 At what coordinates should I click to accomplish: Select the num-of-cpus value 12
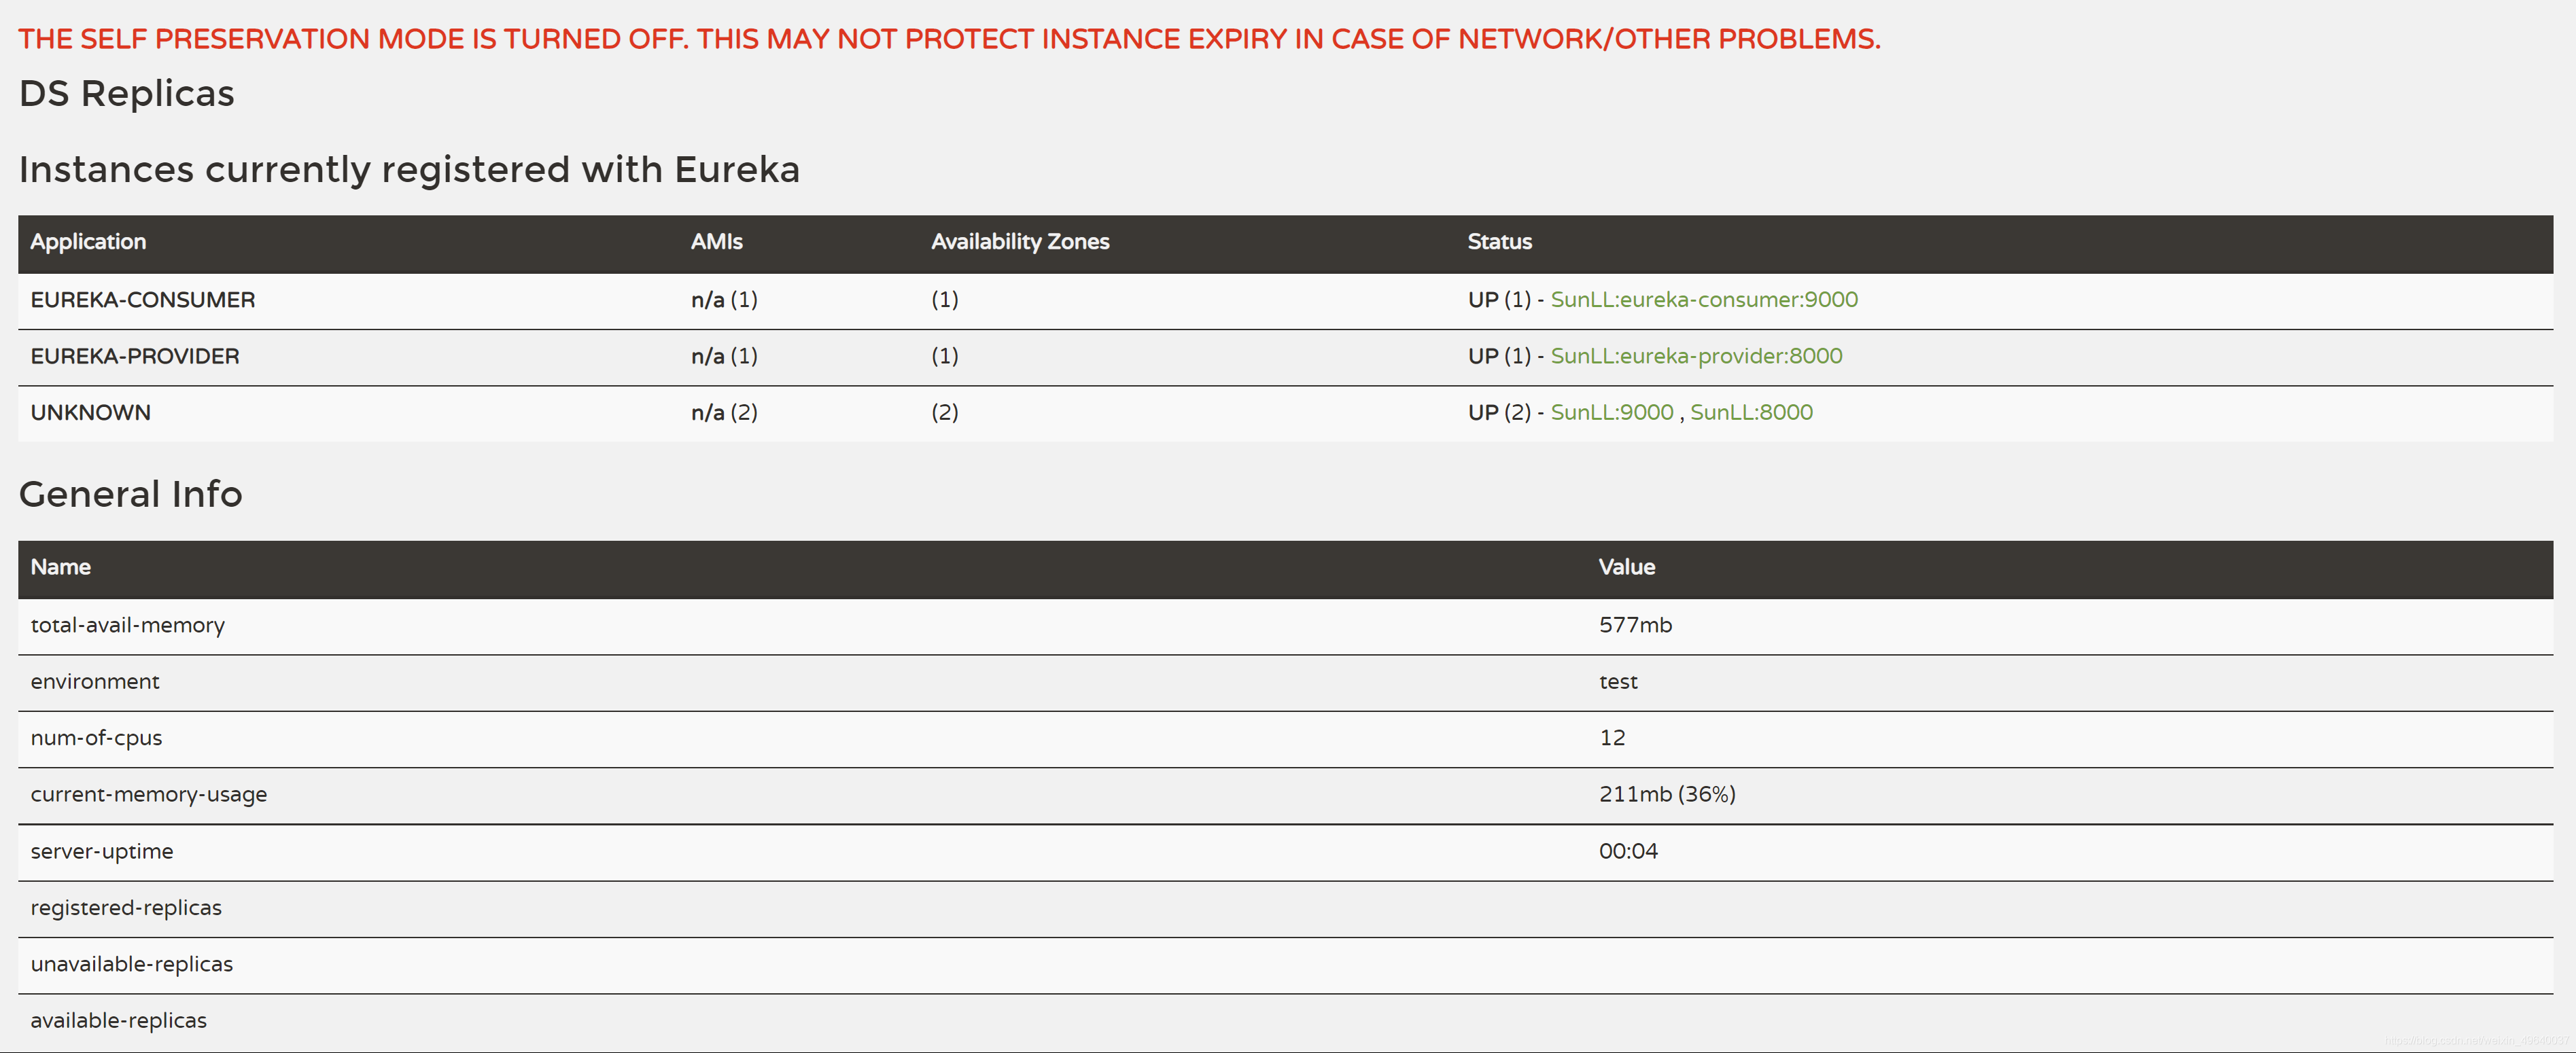coord(1612,738)
